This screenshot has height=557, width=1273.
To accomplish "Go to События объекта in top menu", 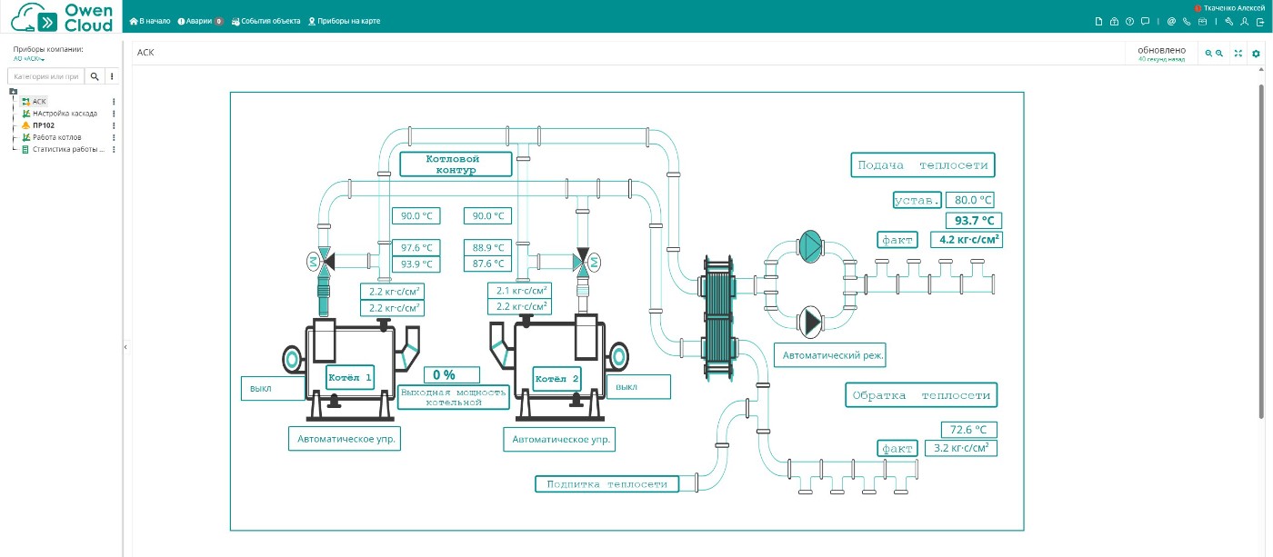I will pyautogui.click(x=266, y=21).
